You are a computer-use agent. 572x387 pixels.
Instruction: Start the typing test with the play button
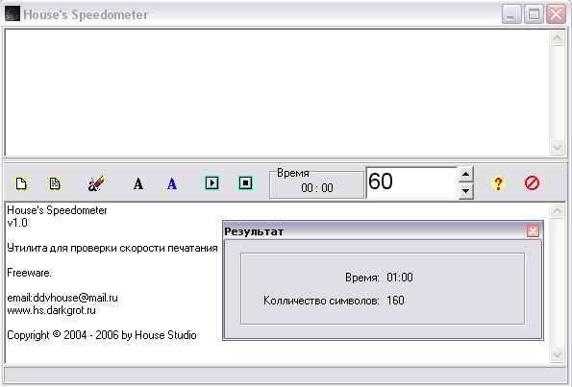point(211,182)
